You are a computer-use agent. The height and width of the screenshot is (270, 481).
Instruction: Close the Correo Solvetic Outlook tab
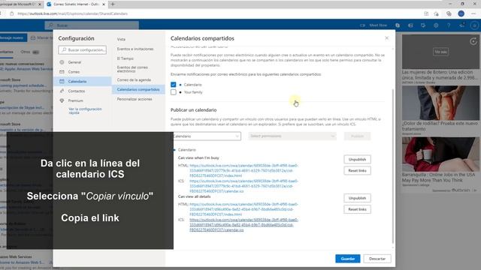pyautogui.click(x=104, y=4)
